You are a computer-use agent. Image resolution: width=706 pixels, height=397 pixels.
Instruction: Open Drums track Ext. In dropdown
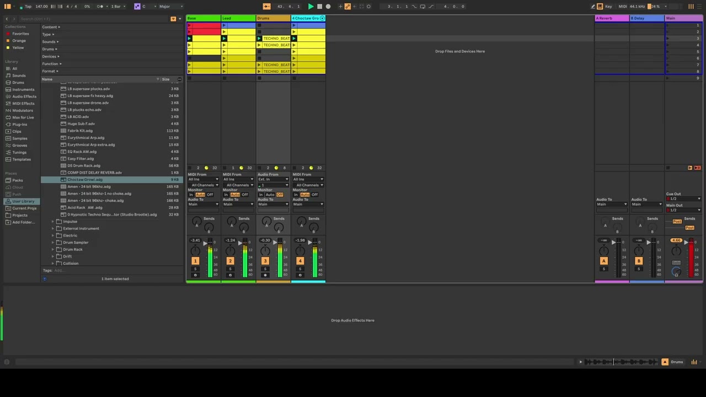pyautogui.click(x=273, y=180)
